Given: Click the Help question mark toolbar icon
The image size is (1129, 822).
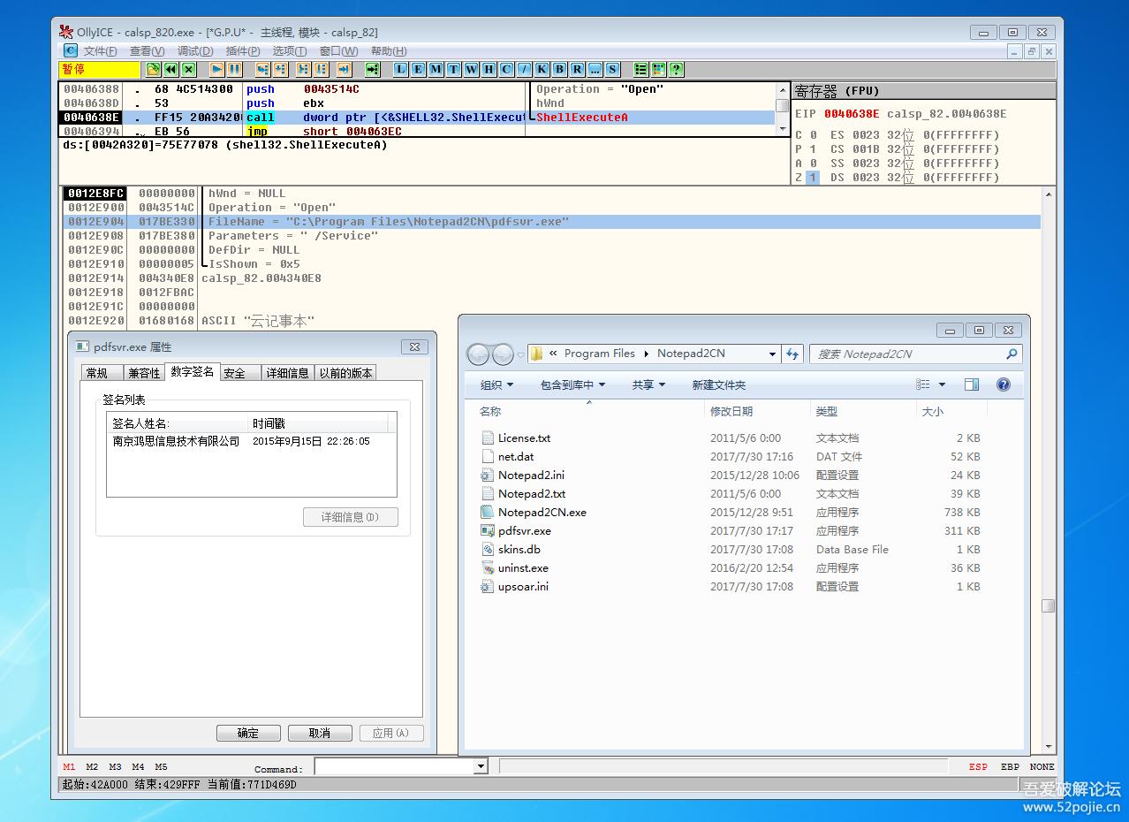Looking at the screenshot, I should (676, 69).
